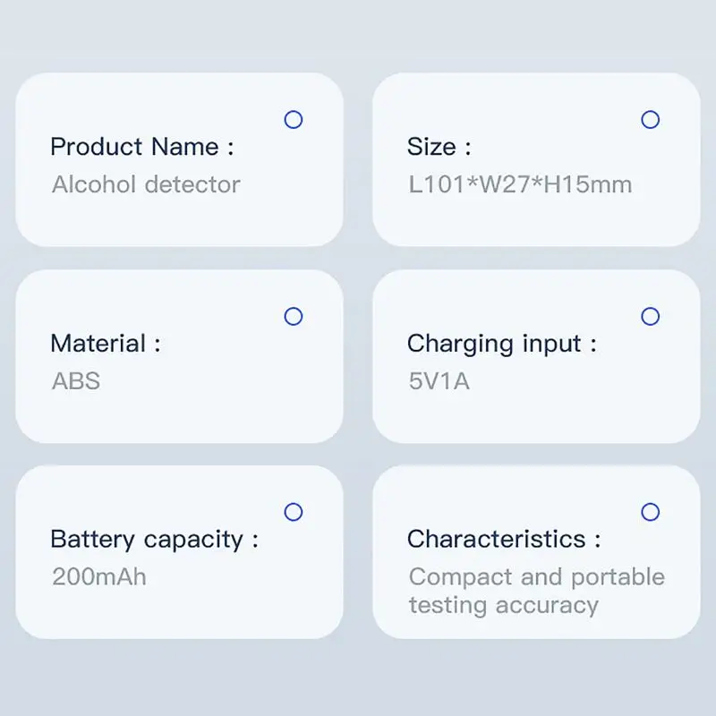Viewport: 716px width, 716px height.
Task: Click the "Battery capacity :" heading
Action: pyautogui.click(x=154, y=540)
